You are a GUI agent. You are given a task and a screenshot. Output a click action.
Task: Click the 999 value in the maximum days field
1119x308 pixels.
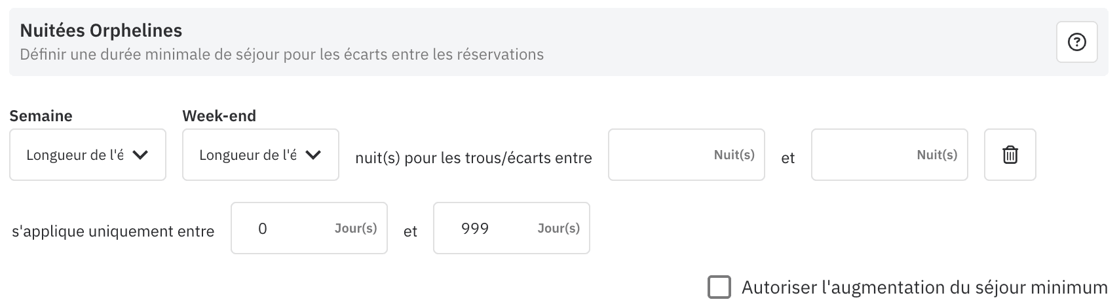pyautogui.click(x=475, y=228)
